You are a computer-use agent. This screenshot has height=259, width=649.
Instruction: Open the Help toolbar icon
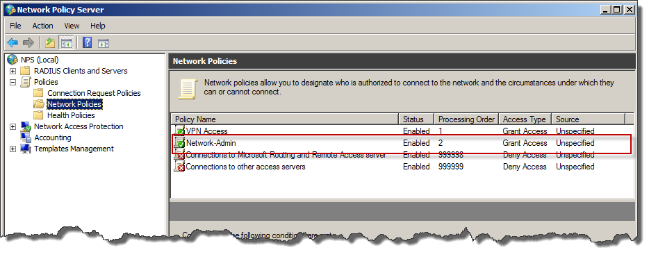pos(87,42)
